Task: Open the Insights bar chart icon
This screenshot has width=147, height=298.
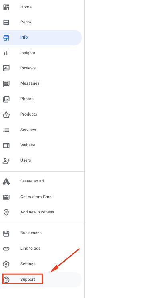Action: (x=6, y=53)
